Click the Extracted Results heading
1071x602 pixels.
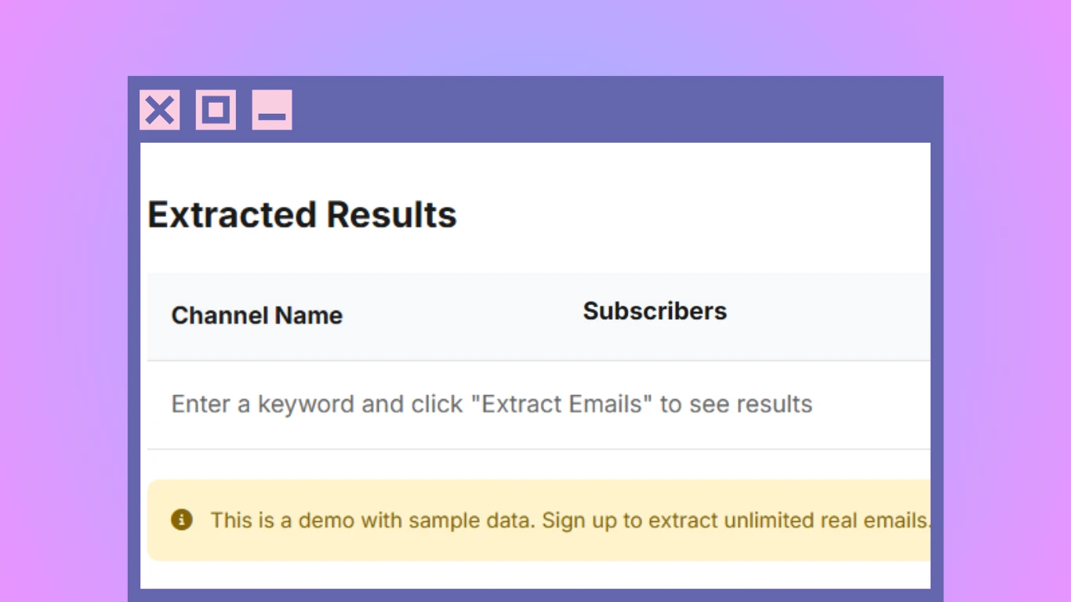pos(302,215)
